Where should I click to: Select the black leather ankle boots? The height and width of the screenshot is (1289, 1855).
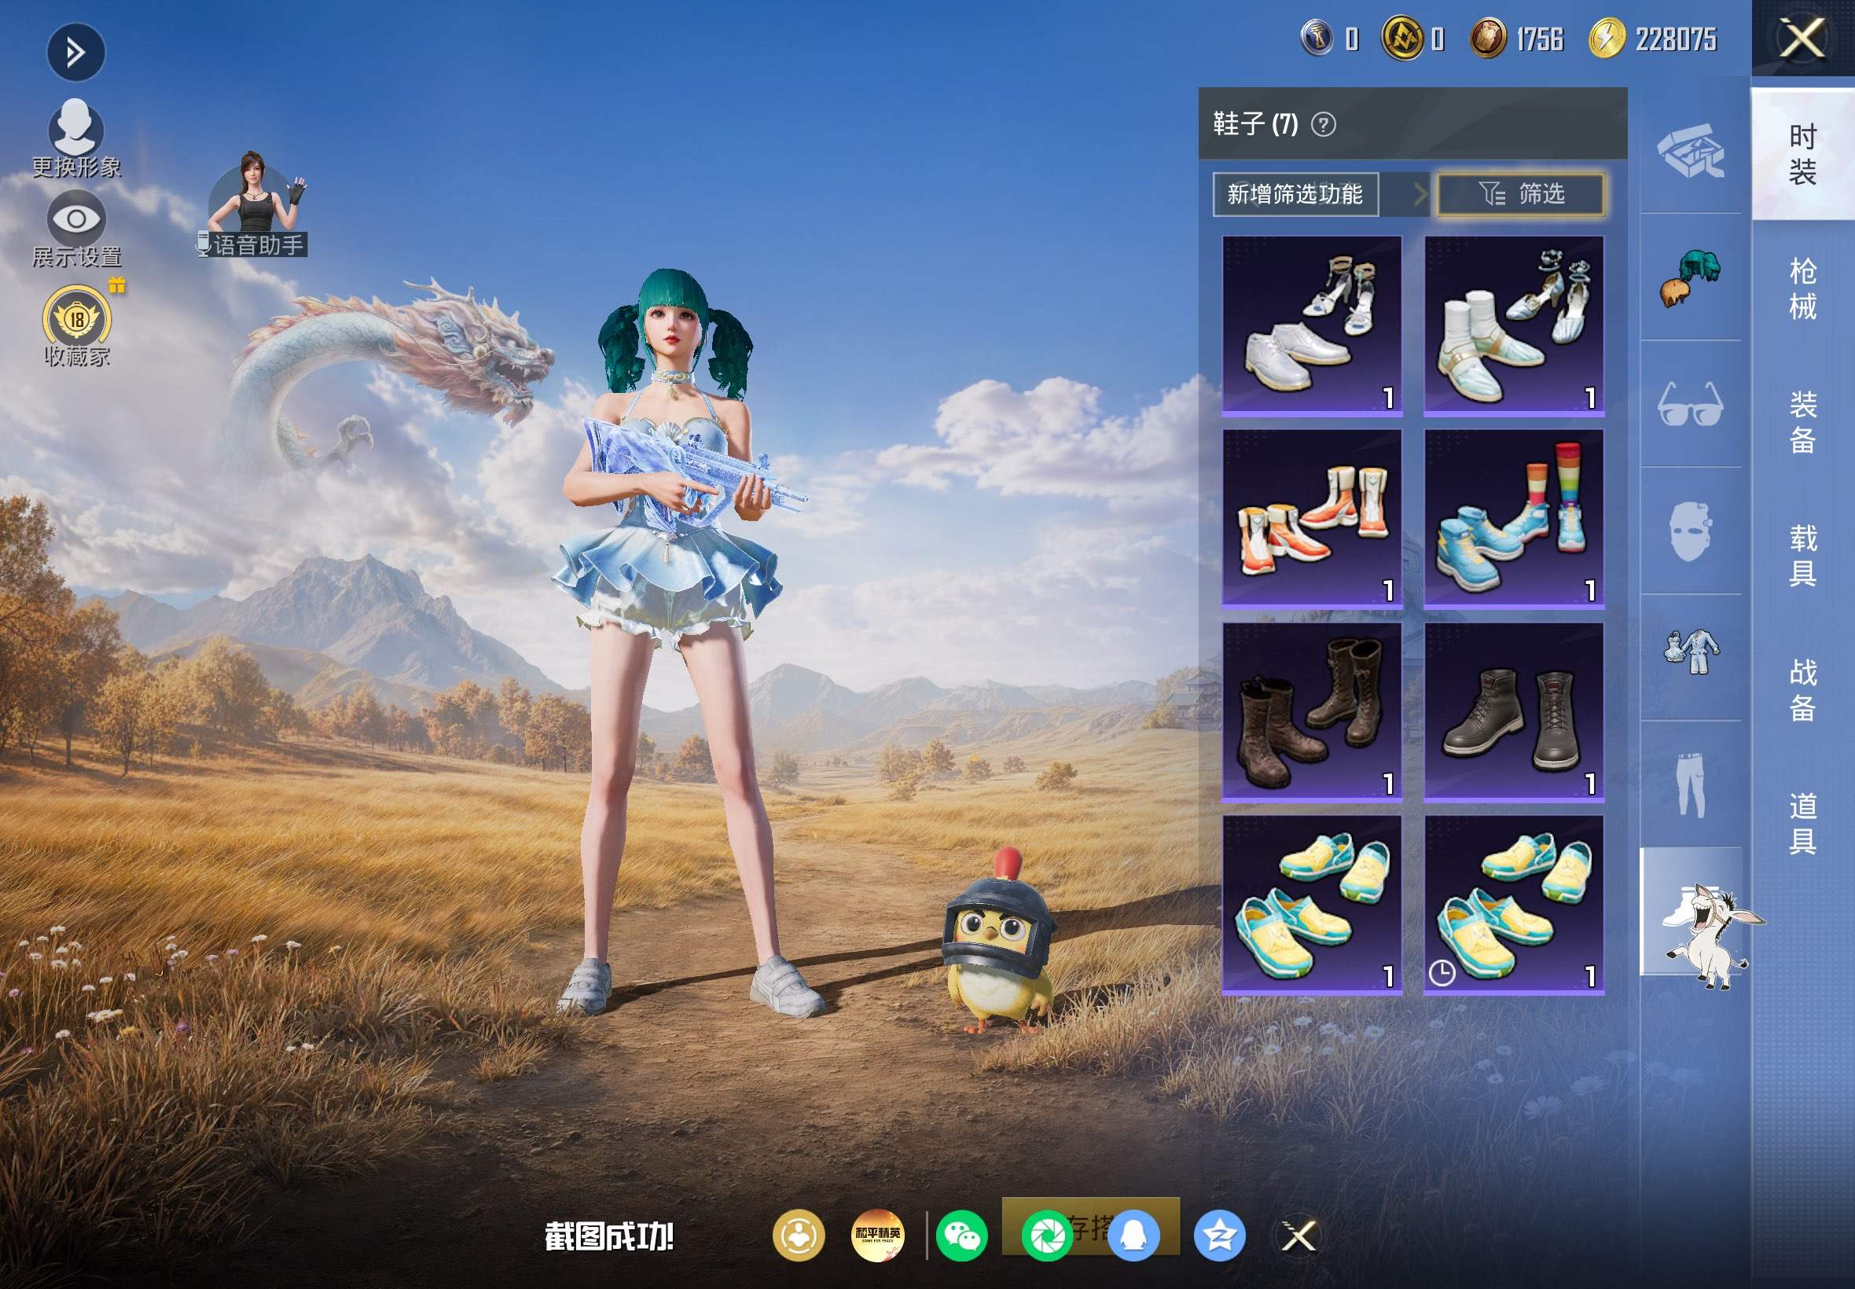click(x=1514, y=711)
